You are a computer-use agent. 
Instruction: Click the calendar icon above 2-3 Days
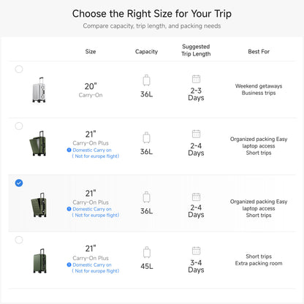pyautogui.click(x=196, y=79)
